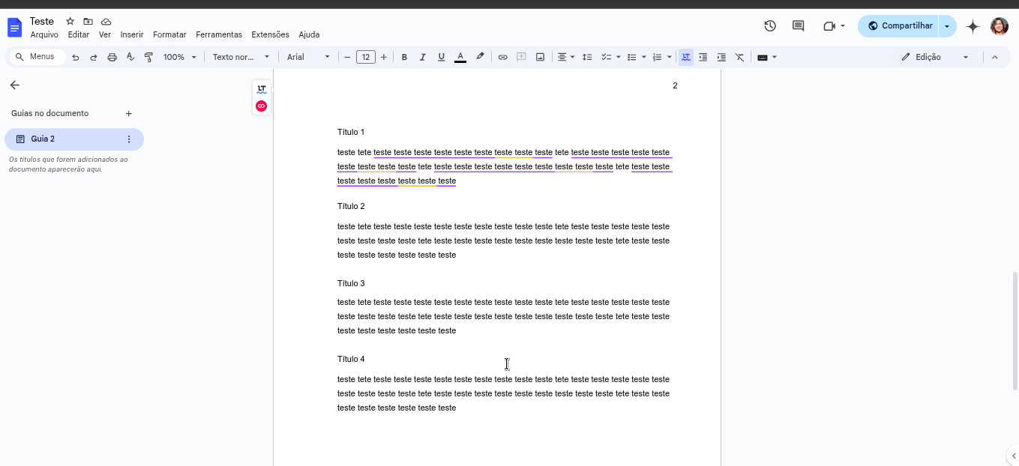Open the LanguageTool extension icon
This screenshot has height=466, width=1019.
pyautogui.click(x=261, y=88)
